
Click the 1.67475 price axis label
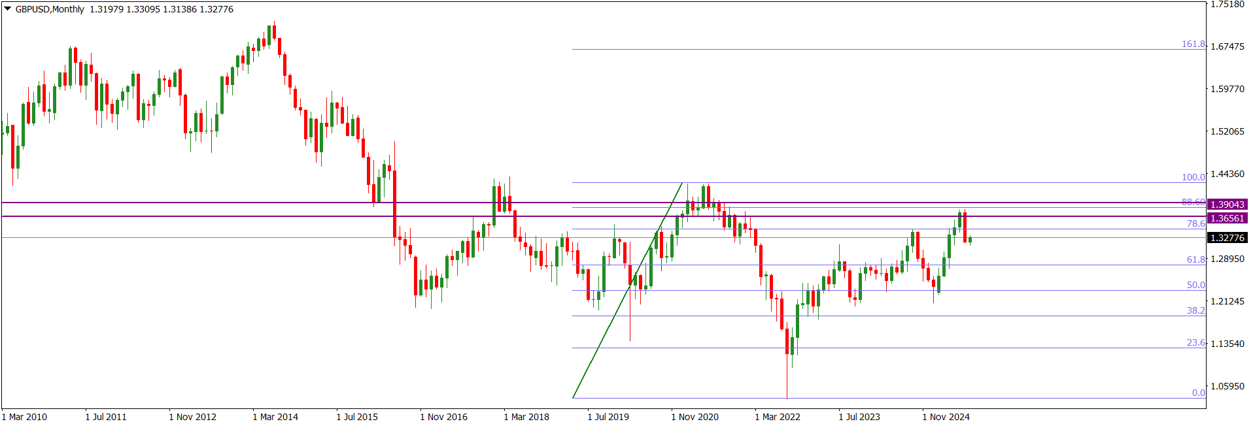pyautogui.click(x=1227, y=46)
